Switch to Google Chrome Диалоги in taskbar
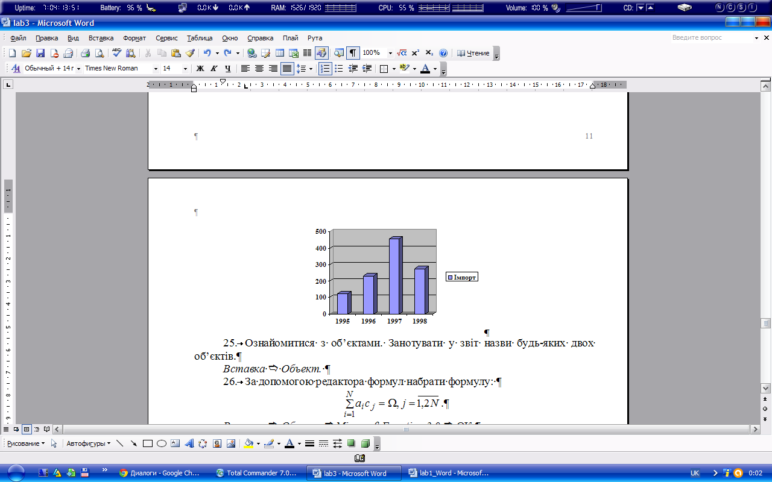772x482 pixels. 159,473
